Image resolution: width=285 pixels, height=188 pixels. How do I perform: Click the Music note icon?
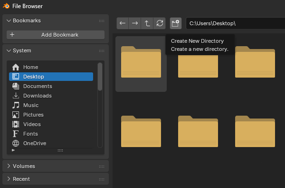point(16,105)
